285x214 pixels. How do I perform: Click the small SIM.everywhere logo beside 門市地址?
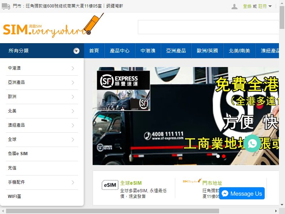tap(192, 180)
